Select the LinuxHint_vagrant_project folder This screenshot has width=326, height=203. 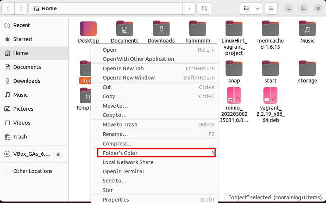[x=234, y=28]
